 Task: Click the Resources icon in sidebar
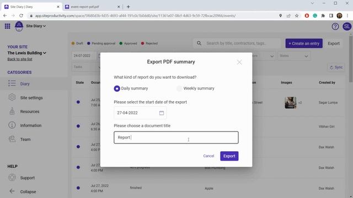click(x=12, y=111)
